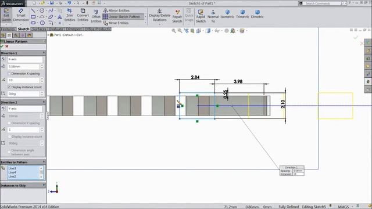Collapse the Direction 2 section
The image size is (372, 209).
pos(44,102)
